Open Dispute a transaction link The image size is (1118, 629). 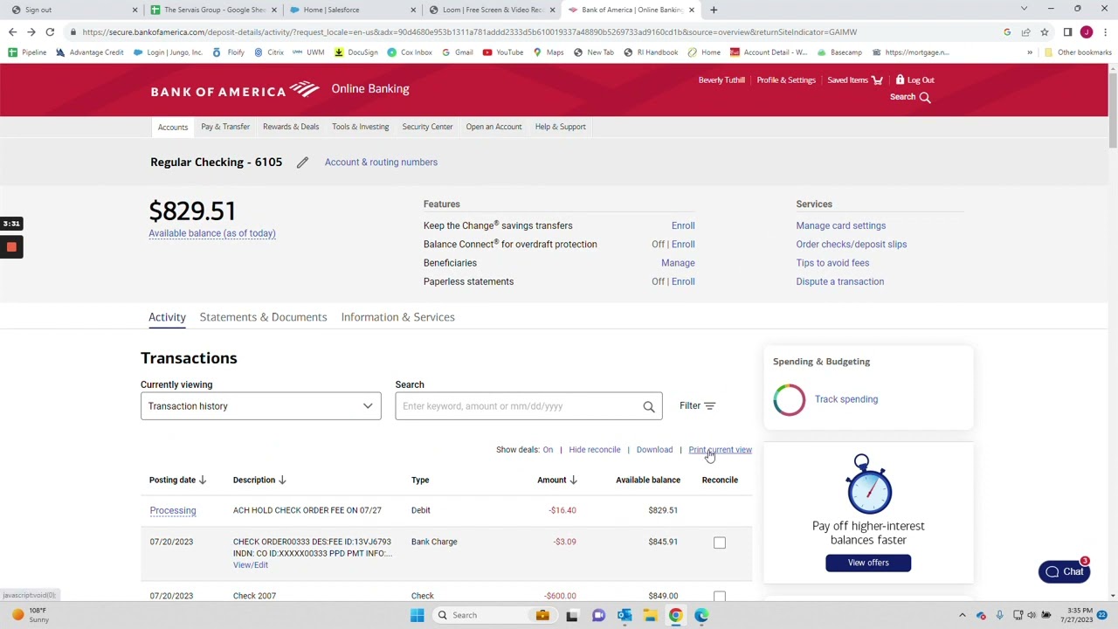click(x=839, y=281)
